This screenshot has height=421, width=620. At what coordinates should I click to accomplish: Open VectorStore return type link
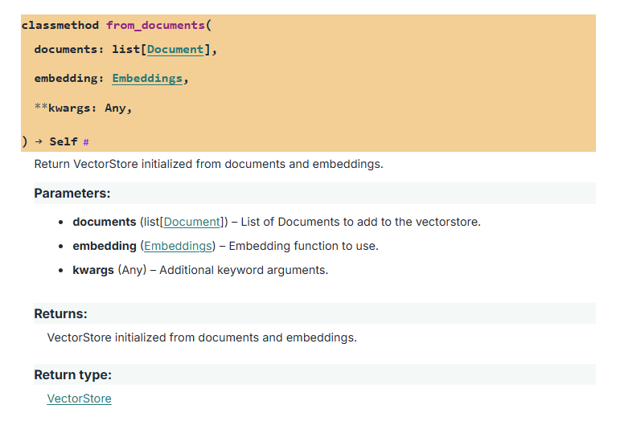79,399
